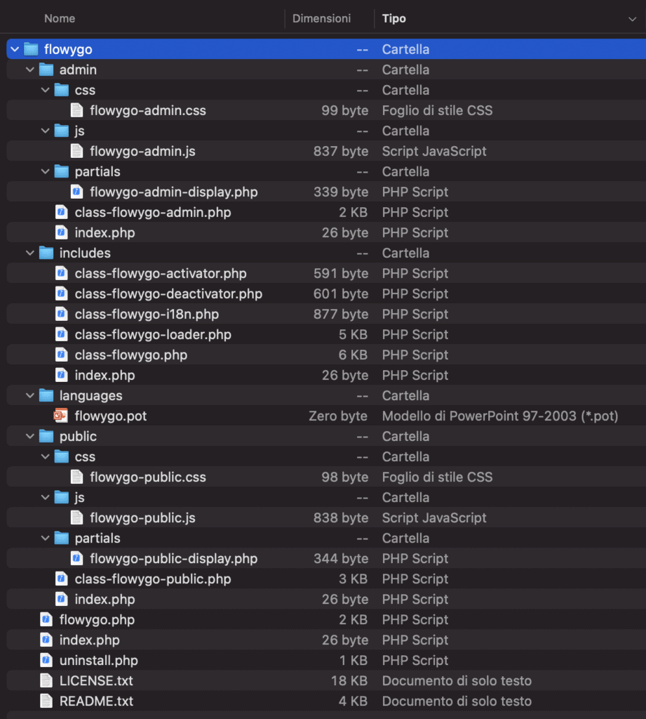The image size is (646, 719).
Task: Collapse the public folder disclosure triangle
Action: click(x=28, y=436)
